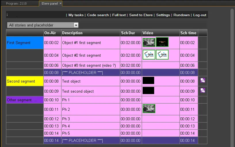Go to Code search
The height and width of the screenshot is (147, 235).
click(98, 15)
